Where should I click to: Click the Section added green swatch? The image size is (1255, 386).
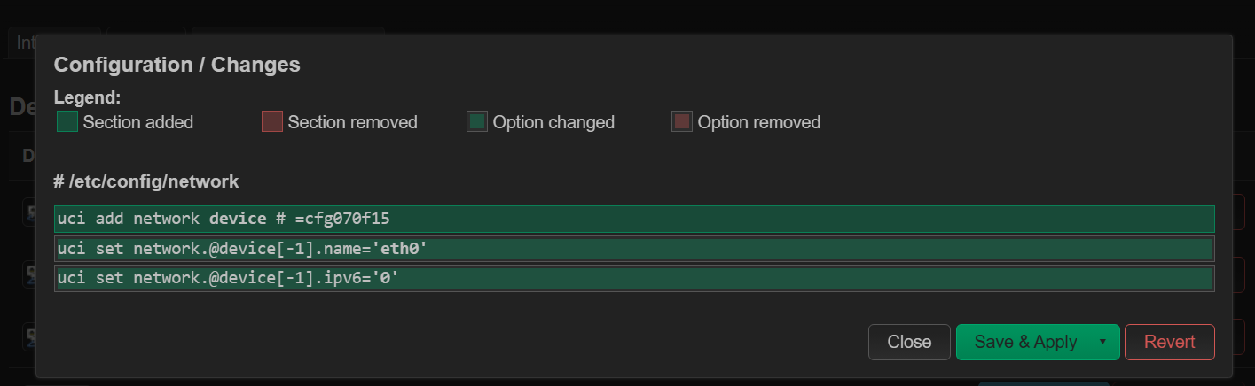[67, 122]
